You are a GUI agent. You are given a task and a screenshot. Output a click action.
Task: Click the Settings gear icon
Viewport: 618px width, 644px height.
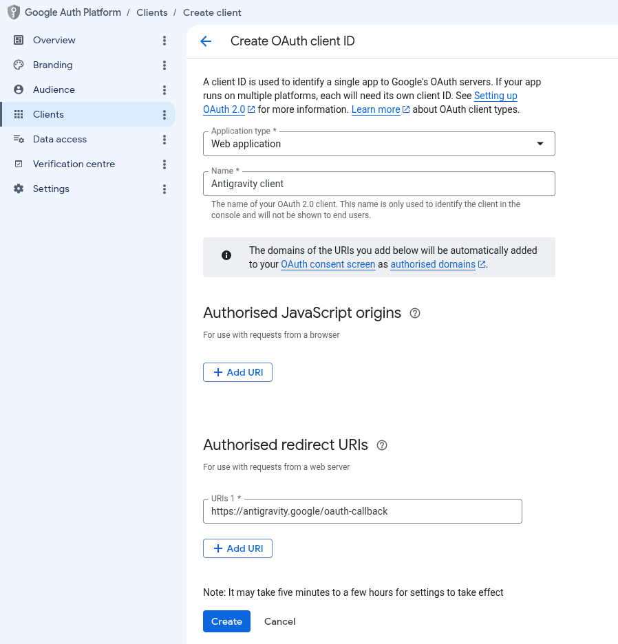click(19, 189)
